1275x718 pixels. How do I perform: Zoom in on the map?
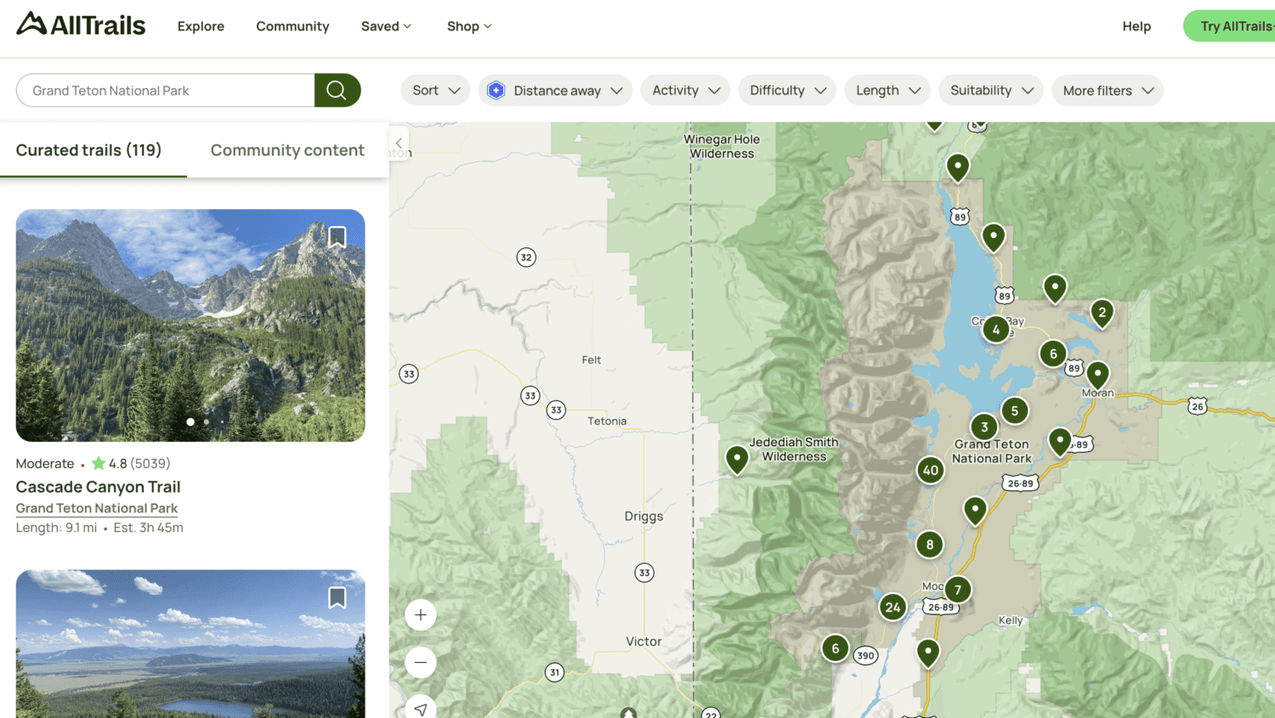(420, 614)
